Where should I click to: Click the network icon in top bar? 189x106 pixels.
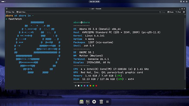[181, 2]
